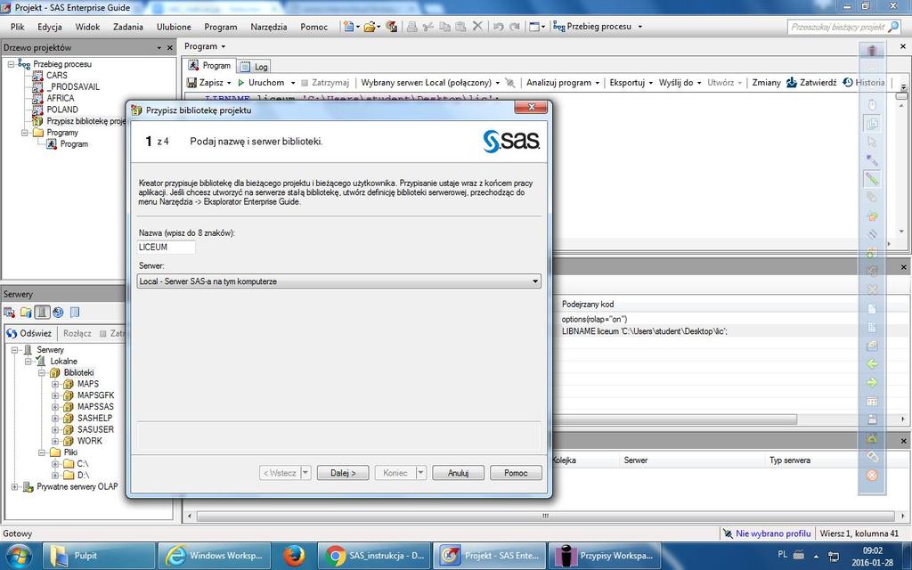Open the SAS_instrukcja Chrome taskbar item
Viewport: 912px width, 570px height.
click(375, 556)
